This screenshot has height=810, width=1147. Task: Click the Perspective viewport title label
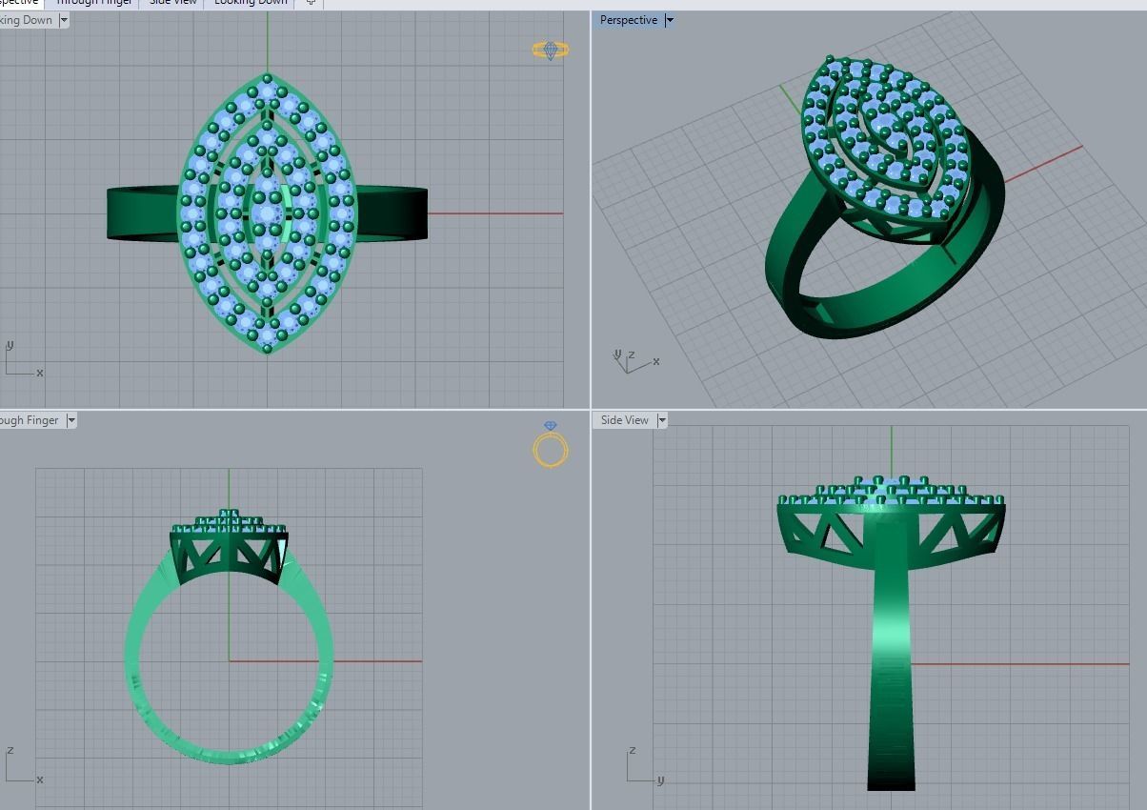(628, 20)
